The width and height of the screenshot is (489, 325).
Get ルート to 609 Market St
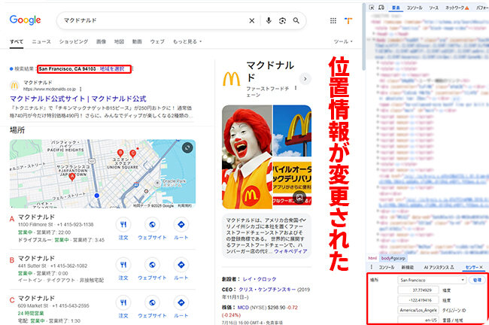[x=181, y=302]
